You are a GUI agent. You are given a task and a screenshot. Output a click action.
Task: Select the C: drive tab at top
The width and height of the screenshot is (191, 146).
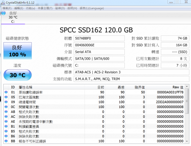13,17
